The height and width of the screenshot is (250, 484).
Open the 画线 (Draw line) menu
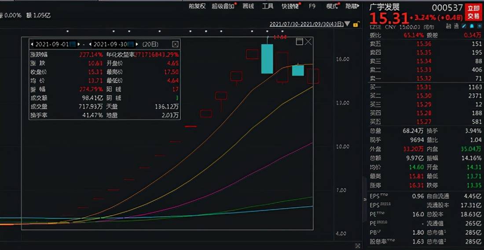click(x=248, y=6)
